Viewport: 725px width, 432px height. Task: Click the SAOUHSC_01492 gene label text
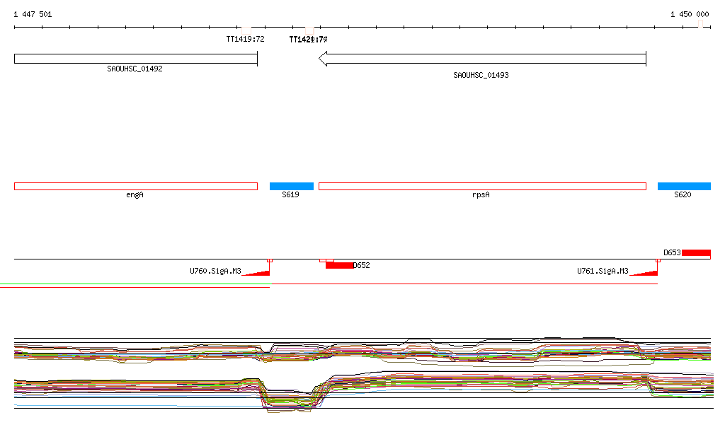coord(135,69)
